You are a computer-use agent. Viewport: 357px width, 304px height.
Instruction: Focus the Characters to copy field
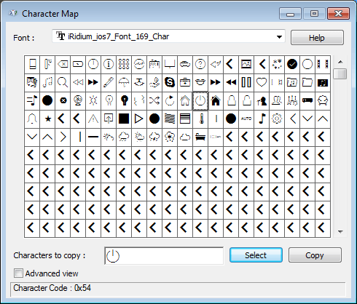tap(164, 256)
